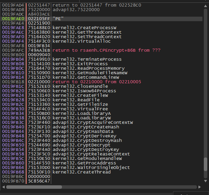Viewport: 209px width, 195px height.
Task: Click kernel32.GetModuleFileNameW entry
Action: click(90, 73)
